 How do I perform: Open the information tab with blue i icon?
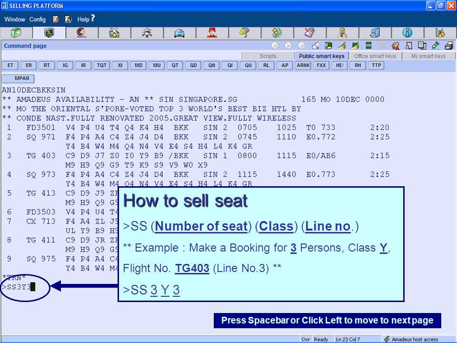407,33
